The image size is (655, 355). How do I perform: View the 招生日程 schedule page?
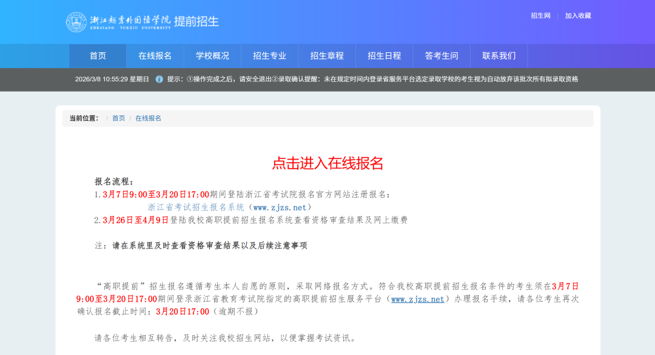click(x=384, y=55)
